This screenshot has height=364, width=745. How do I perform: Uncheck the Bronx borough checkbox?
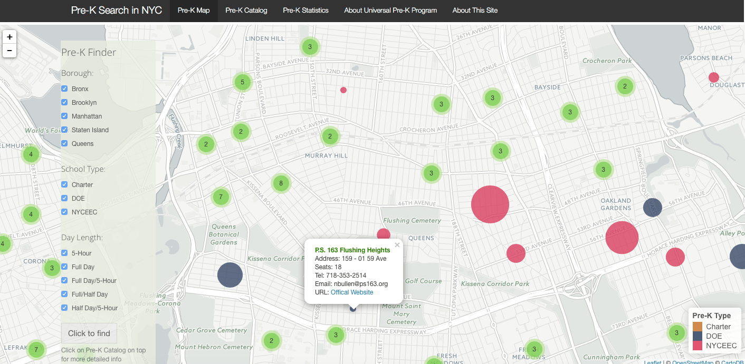click(x=64, y=89)
